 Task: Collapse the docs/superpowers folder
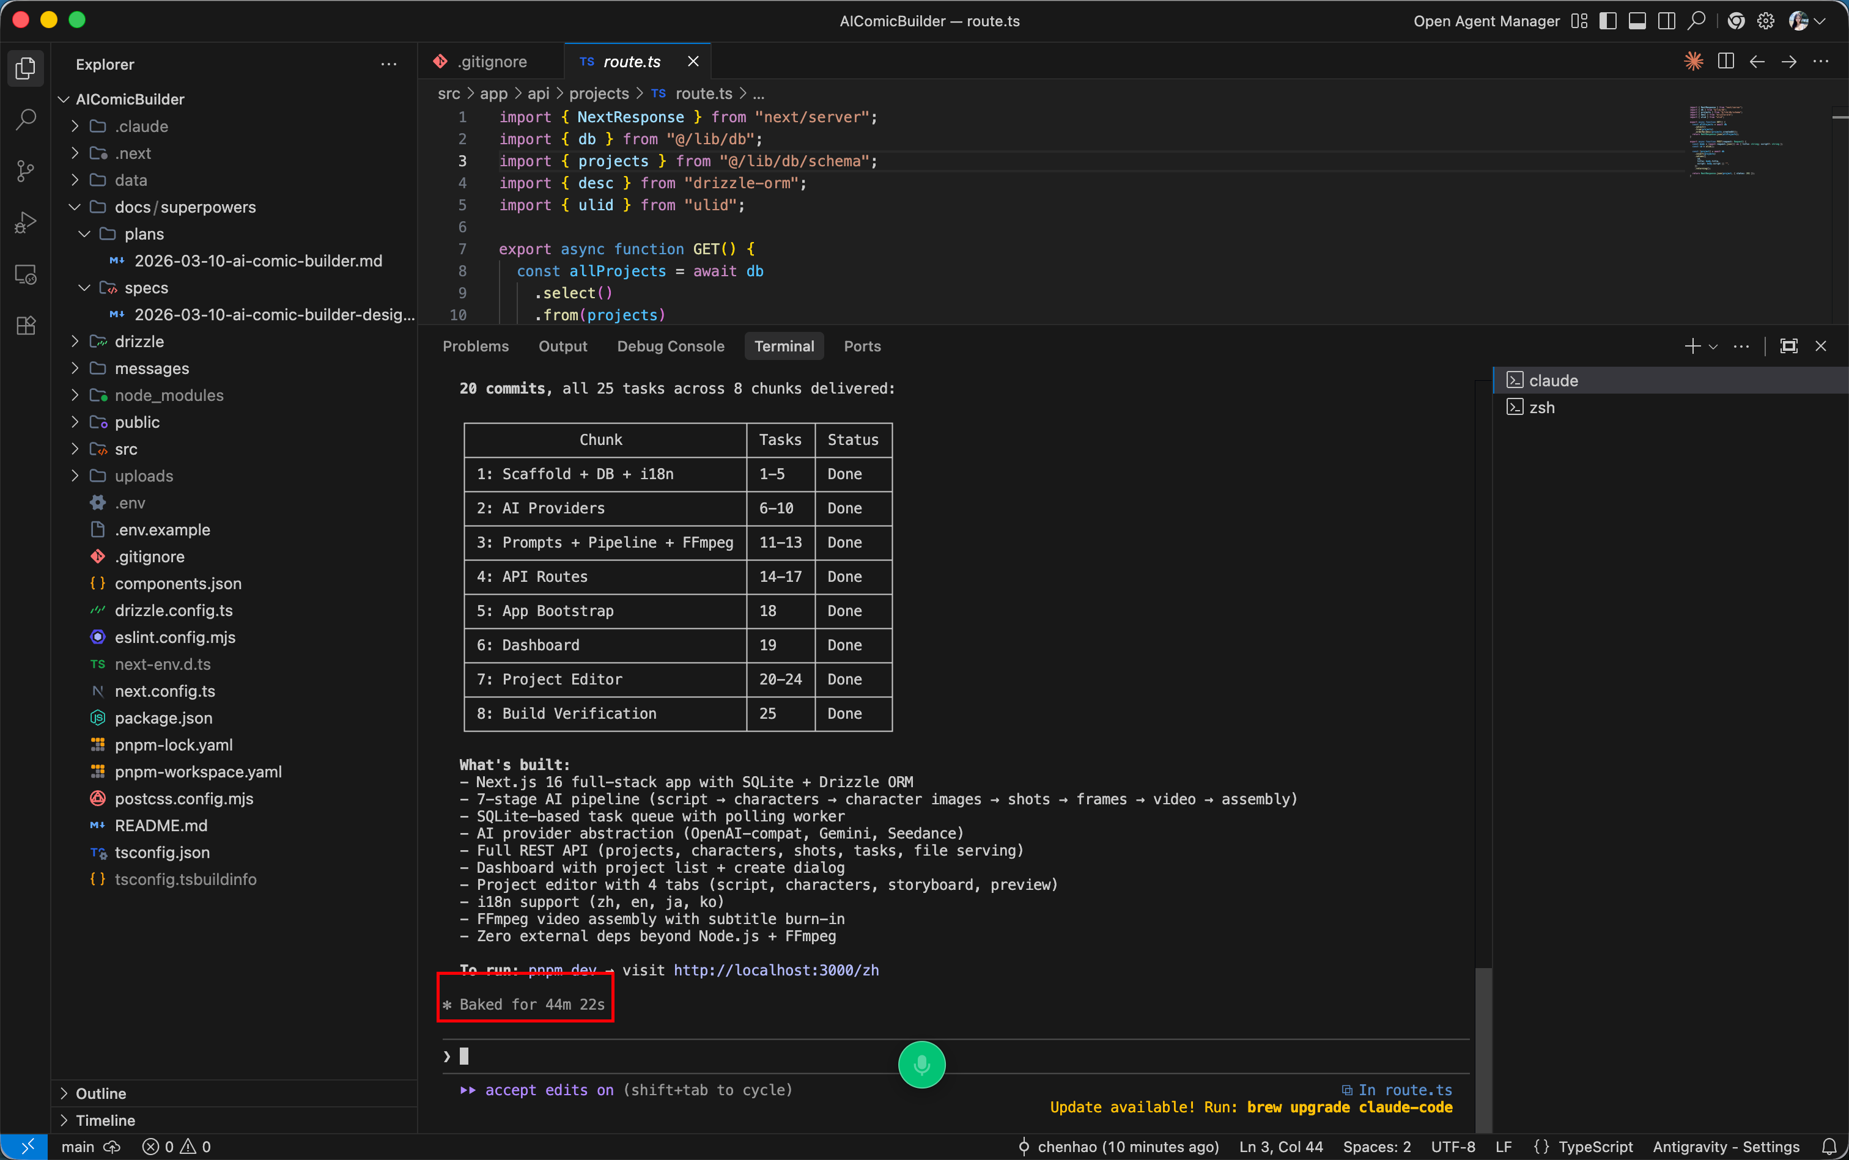point(75,207)
